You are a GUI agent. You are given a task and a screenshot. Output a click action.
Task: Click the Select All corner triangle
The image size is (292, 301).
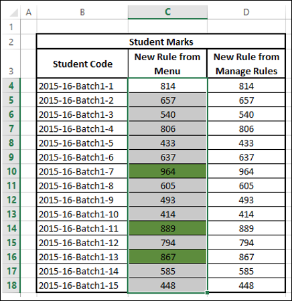[14, 13]
